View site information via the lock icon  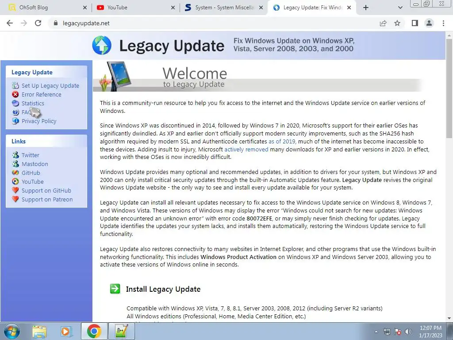pos(56,23)
